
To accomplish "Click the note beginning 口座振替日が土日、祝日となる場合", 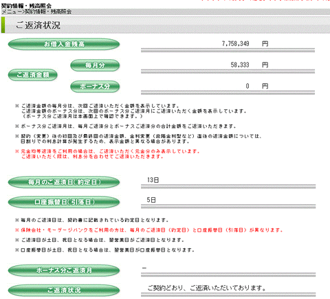I will (x=104, y=250).
